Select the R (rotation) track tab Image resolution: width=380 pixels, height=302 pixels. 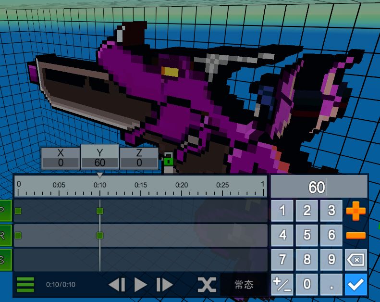point(5,235)
